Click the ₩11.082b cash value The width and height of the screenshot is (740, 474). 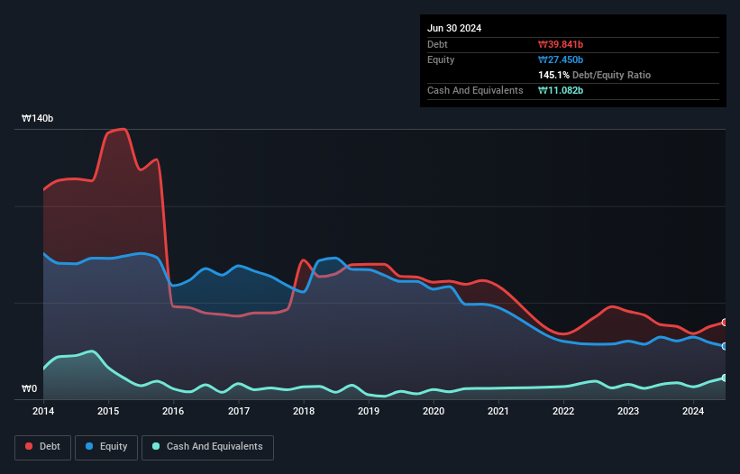coord(561,90)
